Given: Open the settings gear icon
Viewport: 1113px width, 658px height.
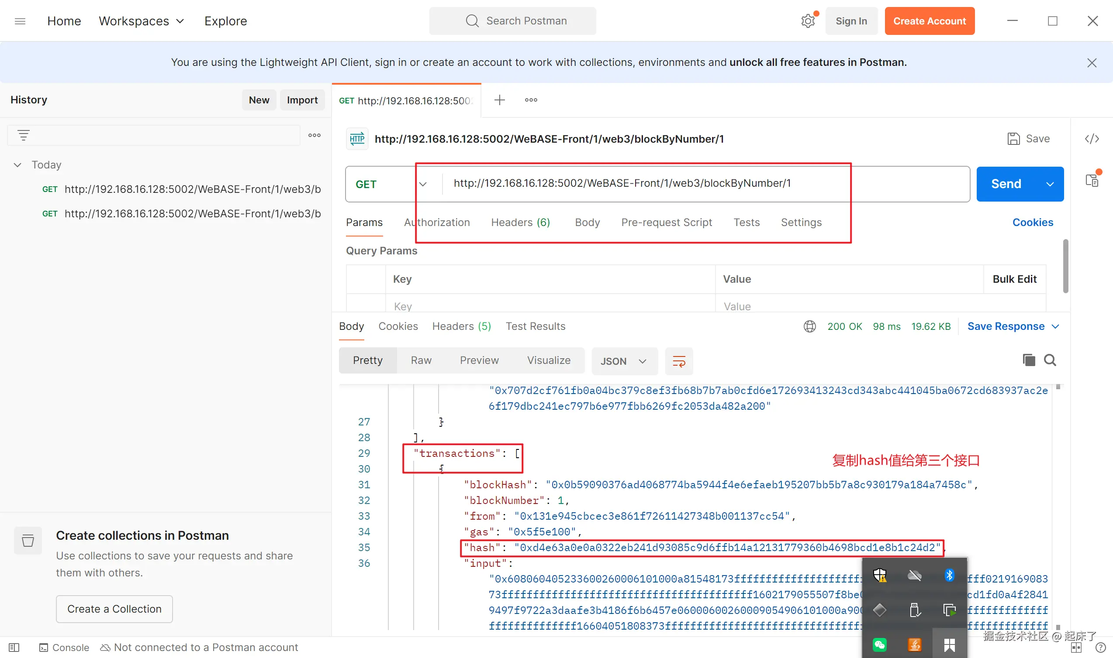Looking at the screenshot, I should 808,21.
